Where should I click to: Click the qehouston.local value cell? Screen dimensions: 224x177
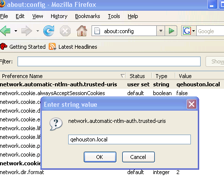(198, 84)
